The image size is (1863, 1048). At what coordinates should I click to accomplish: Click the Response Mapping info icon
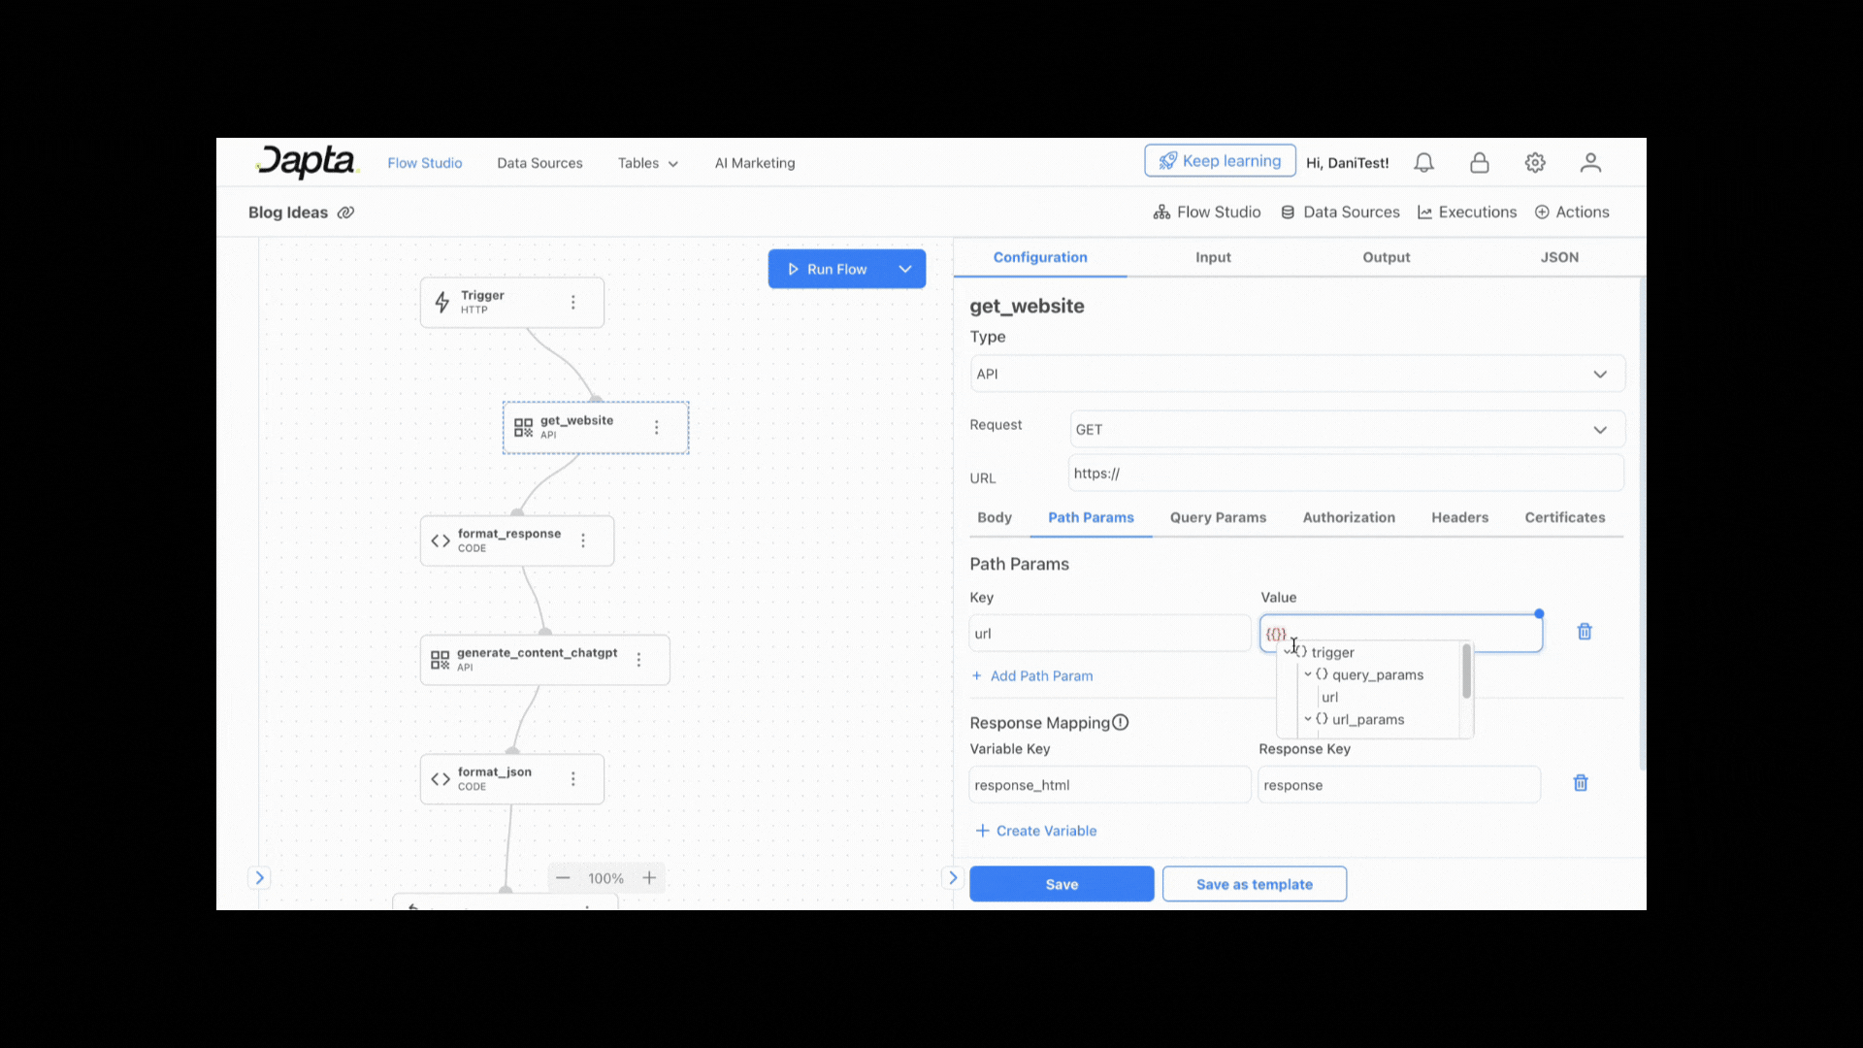[1121, 723]
